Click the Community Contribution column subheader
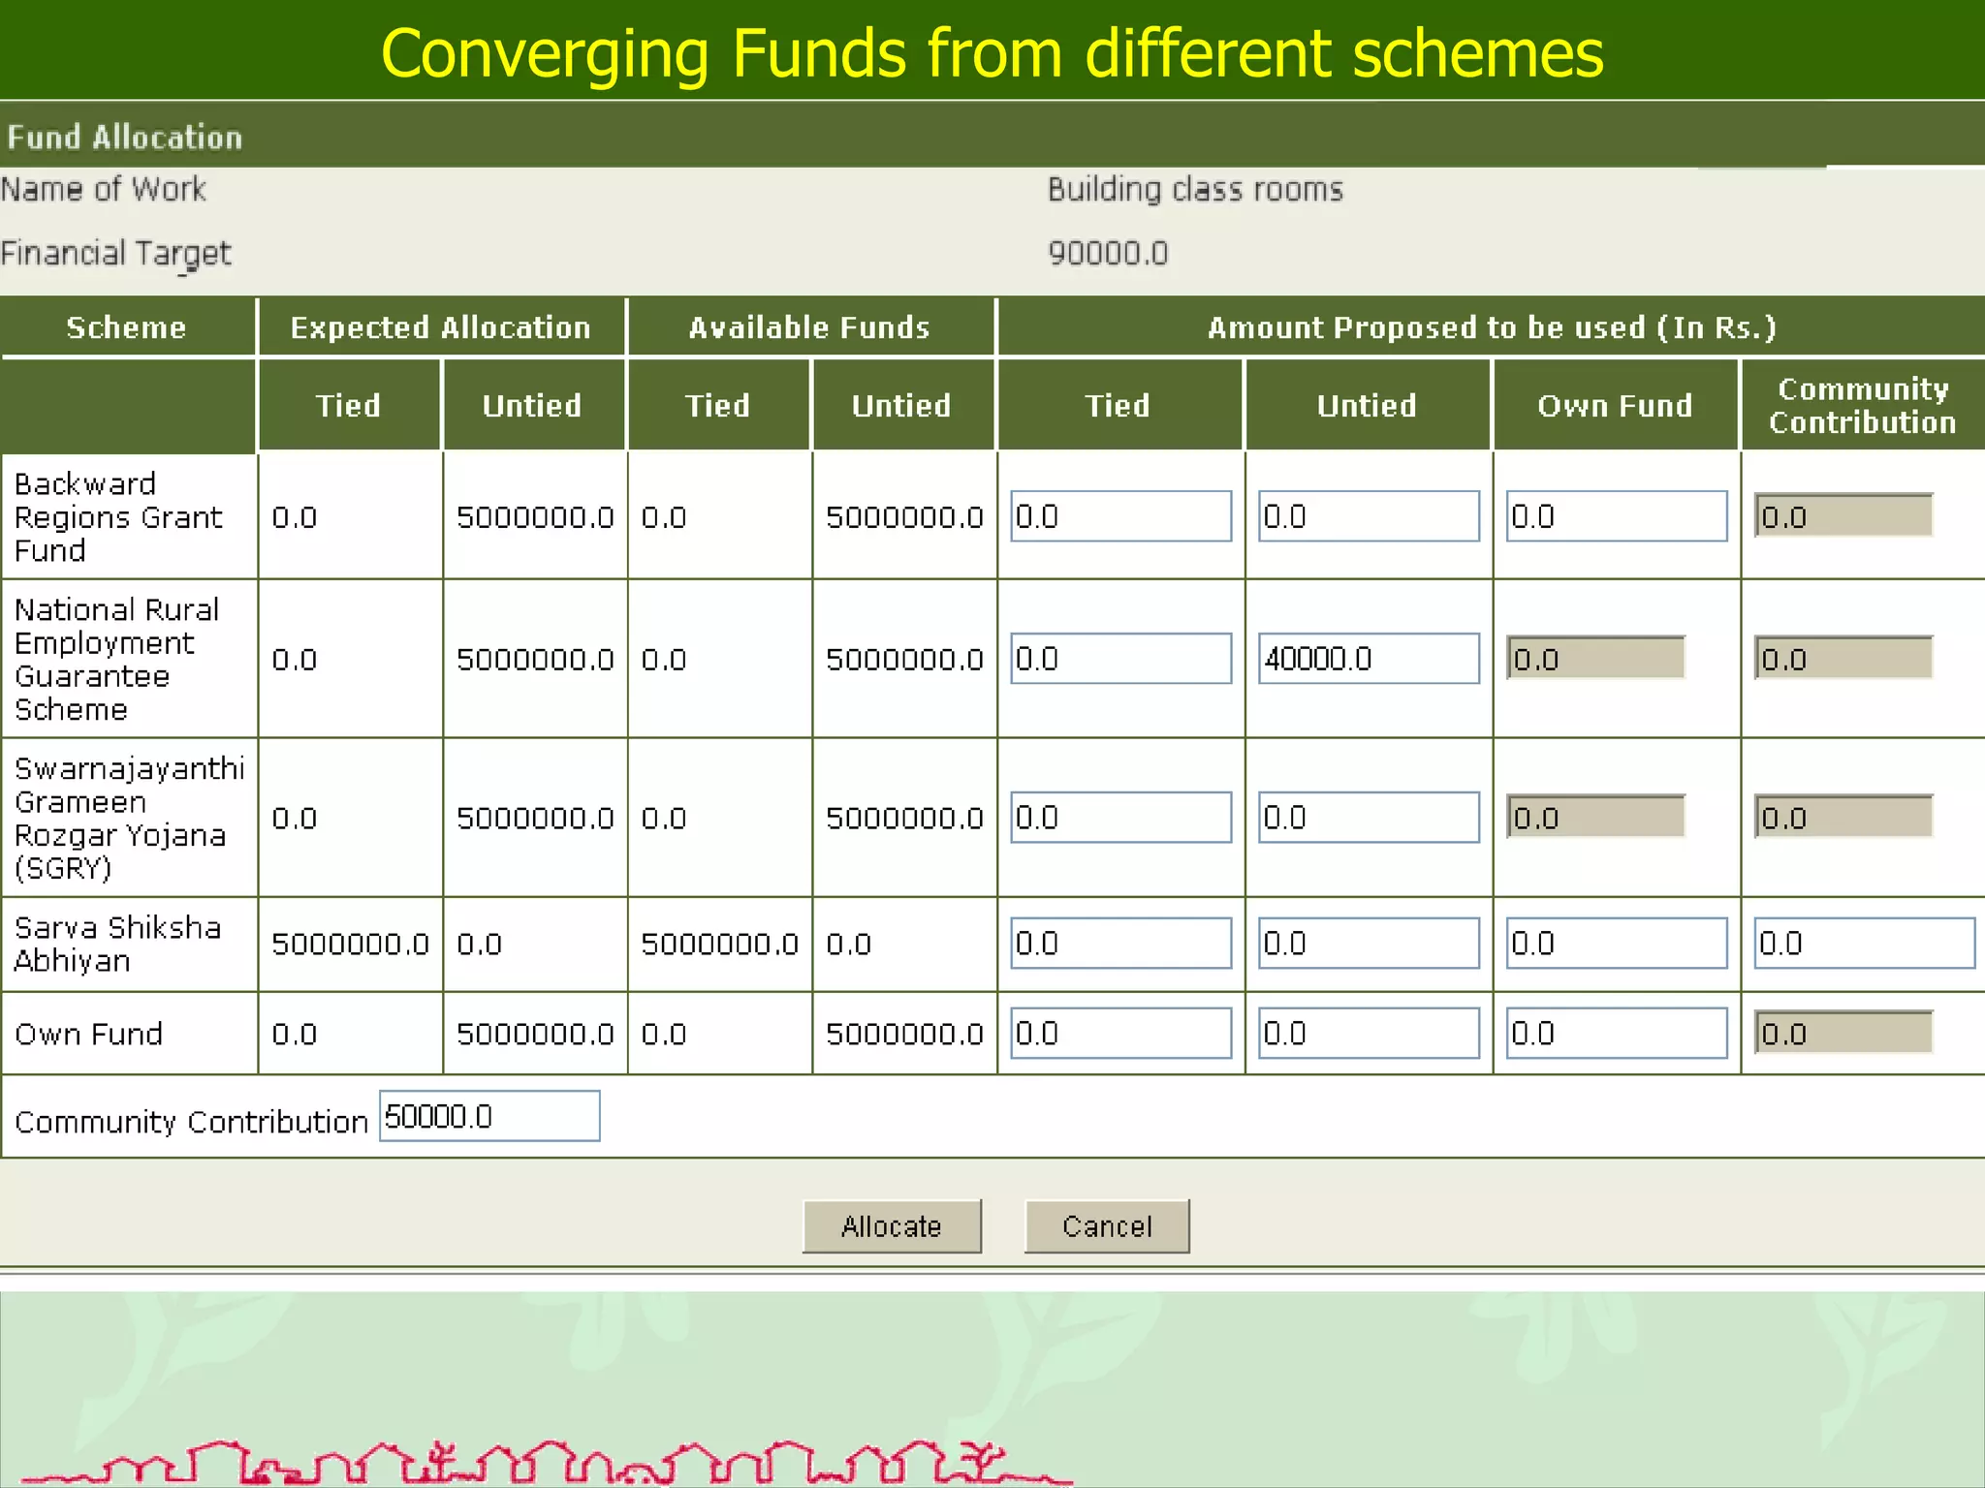The image size is (1985, 1488). (x=1863, y=405)
